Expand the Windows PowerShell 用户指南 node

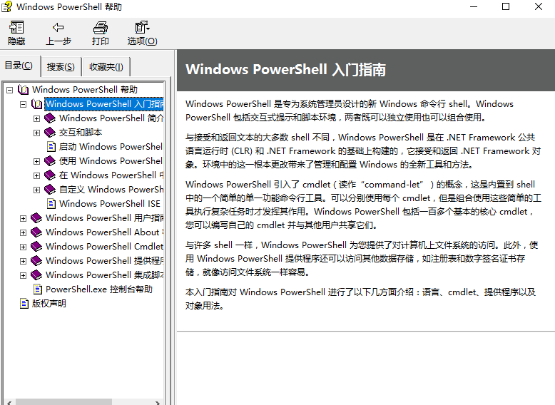pos(24,218)
